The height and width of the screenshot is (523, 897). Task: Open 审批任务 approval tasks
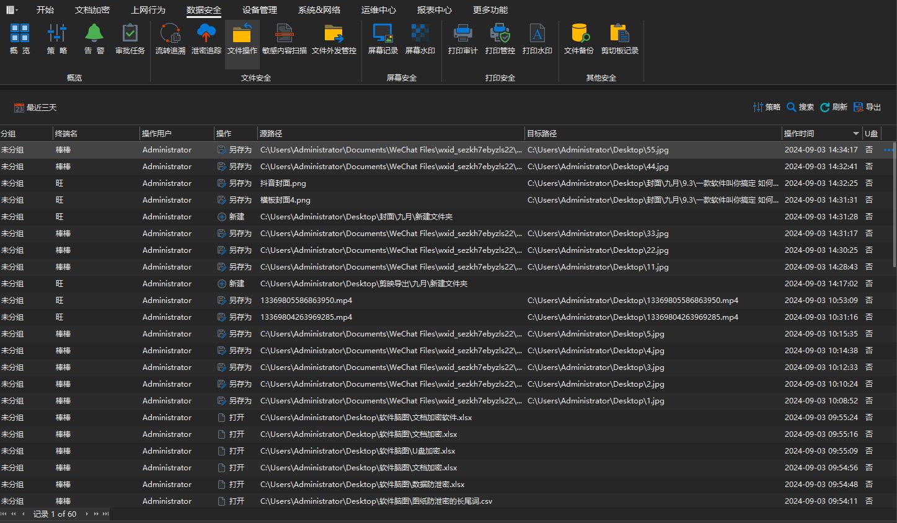point(130,38)
